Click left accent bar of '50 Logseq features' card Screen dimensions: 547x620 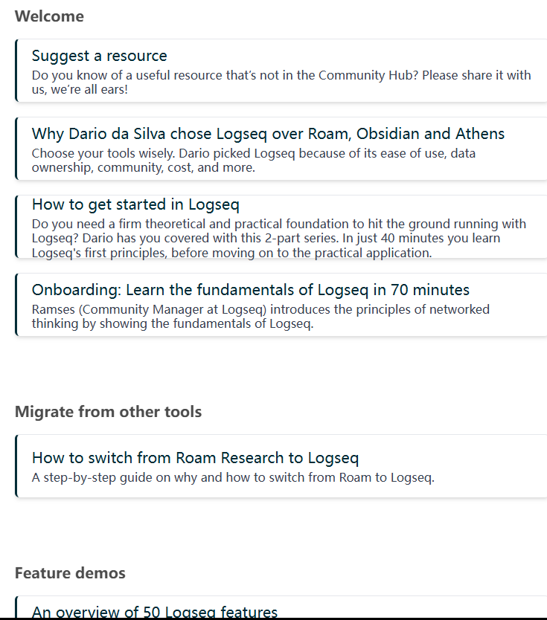[16, 607]
